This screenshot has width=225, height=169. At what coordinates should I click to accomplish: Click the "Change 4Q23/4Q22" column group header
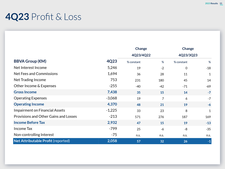click(x=141, y=52)
